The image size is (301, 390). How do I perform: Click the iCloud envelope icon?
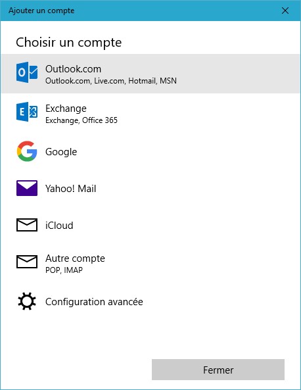click(x=27, y=225)
